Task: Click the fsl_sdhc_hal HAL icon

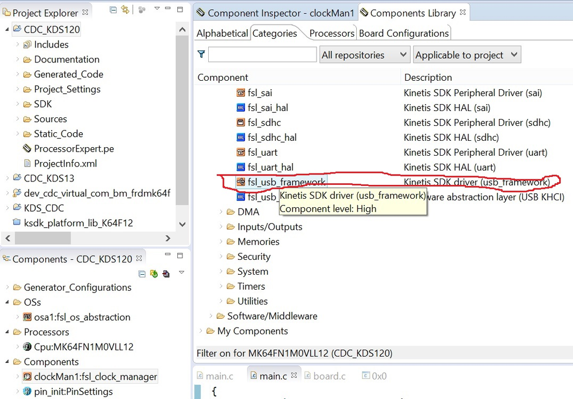Action: click(x=240, y=137)
